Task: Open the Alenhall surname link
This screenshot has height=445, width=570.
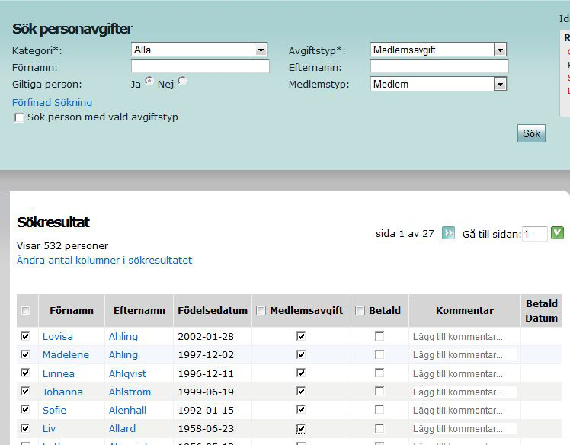Action: coord(127,411)
